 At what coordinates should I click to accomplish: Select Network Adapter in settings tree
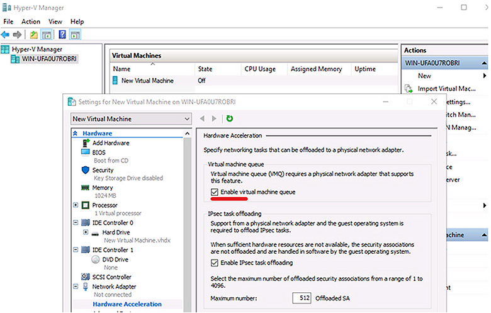[114, 287]
